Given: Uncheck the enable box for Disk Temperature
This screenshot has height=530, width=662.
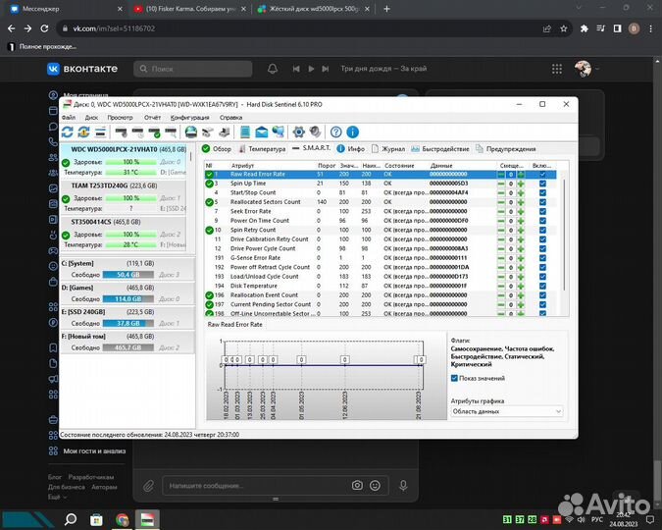Looking at the screenshot, I should (x=542, y=286).
